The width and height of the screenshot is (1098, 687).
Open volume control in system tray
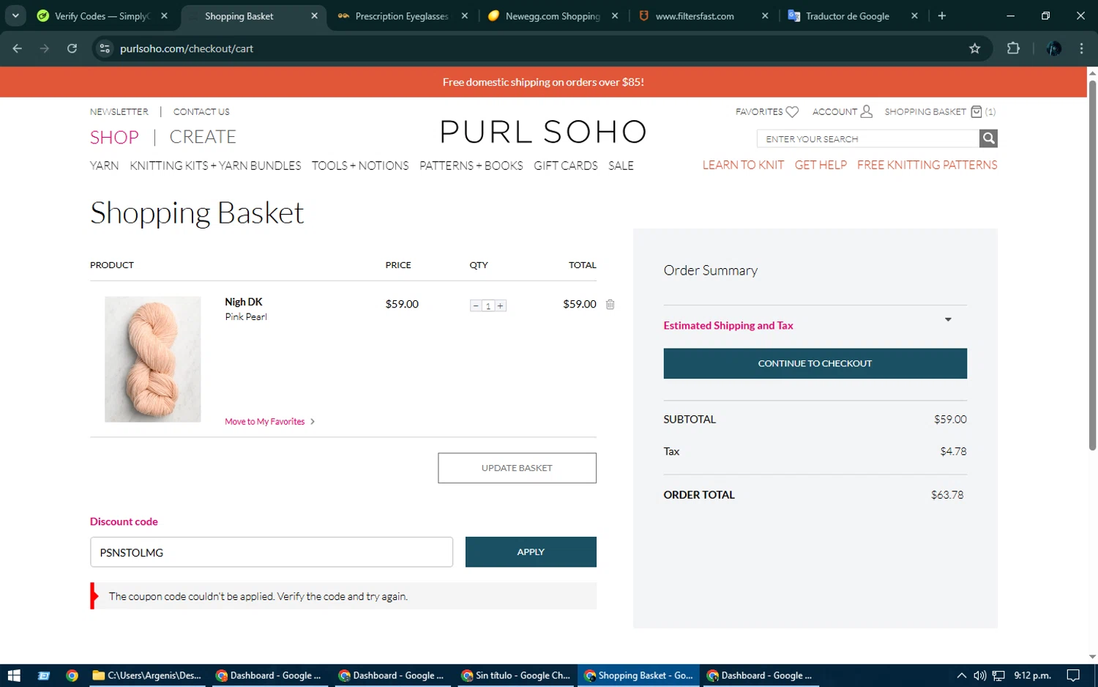980,675
